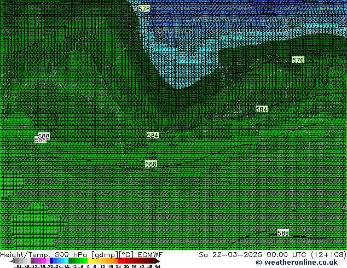
Task: Click the white contour label near the bottom right
Action: pyautogui.click(x=283, y=233)
